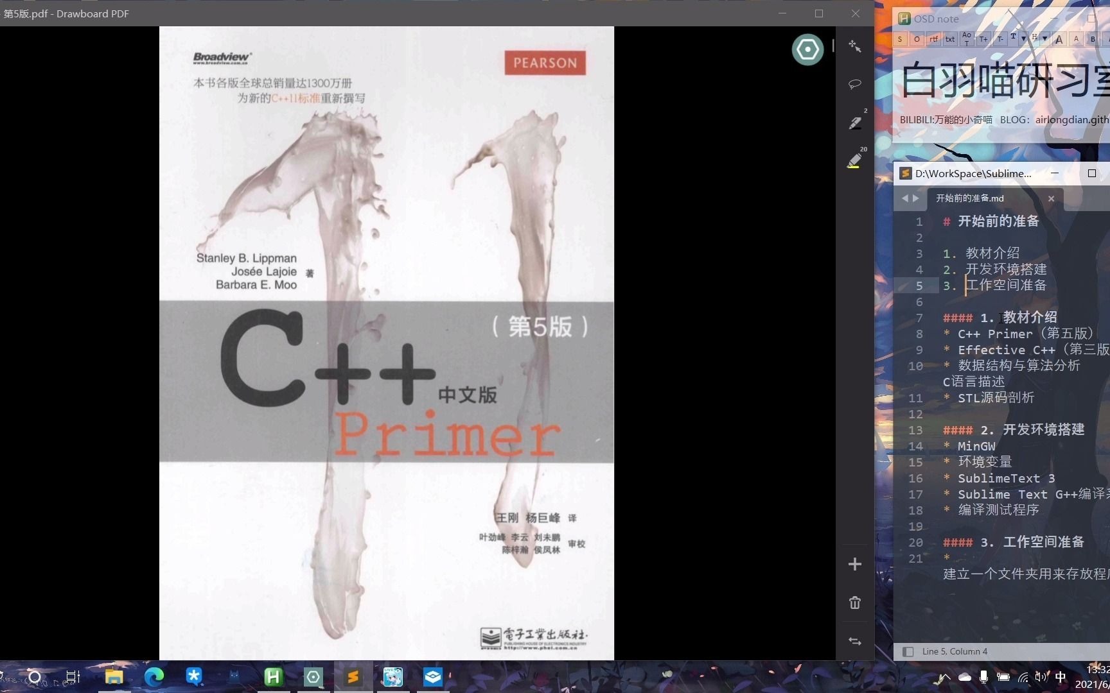Click the small A button in OSD note
This screenshot has width=1110, height=693.
[1076, 39]
